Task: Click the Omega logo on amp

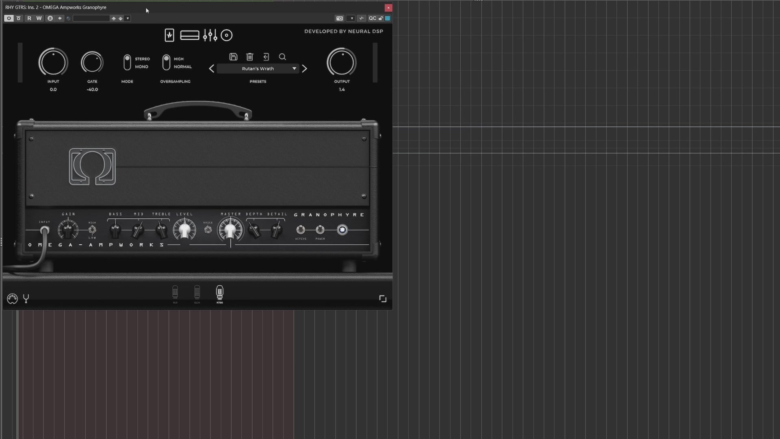Action: 92,167
